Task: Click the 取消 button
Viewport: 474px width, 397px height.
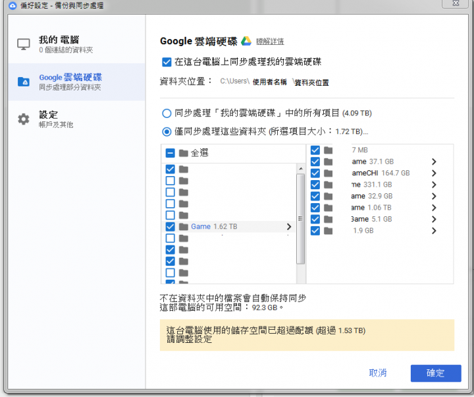Action: coord(378,373)
